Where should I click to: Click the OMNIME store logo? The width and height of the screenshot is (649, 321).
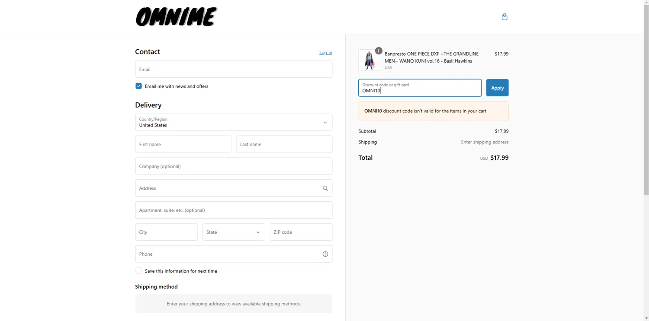[176, 17]
